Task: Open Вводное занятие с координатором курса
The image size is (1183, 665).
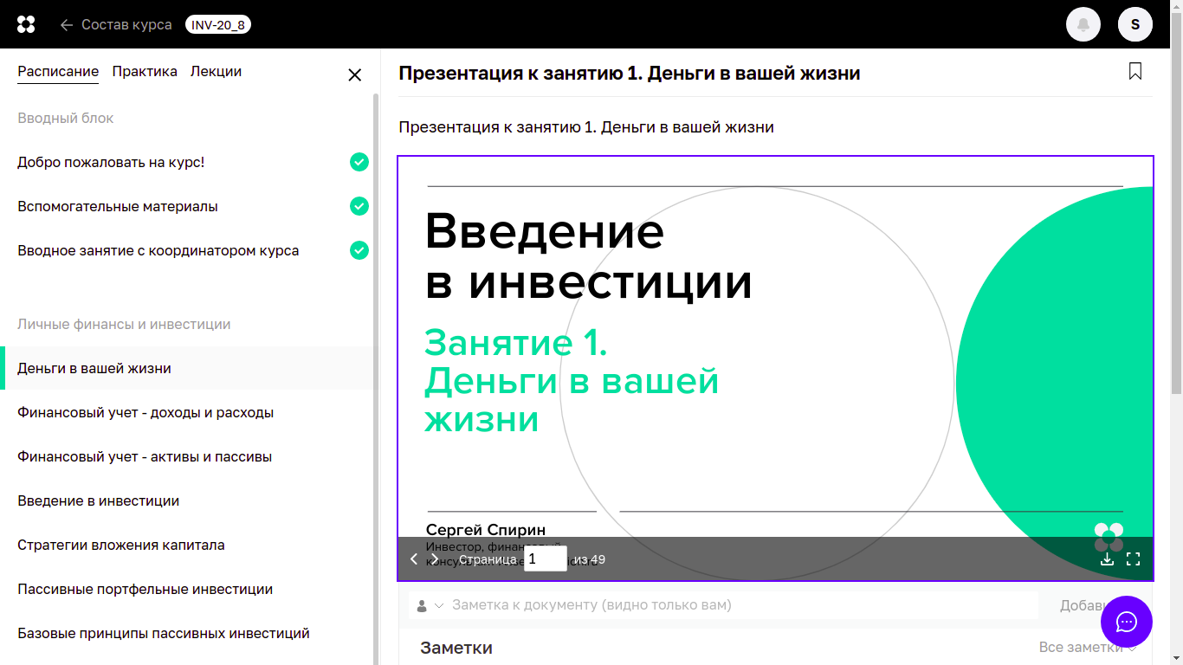Action: (158, 250)
